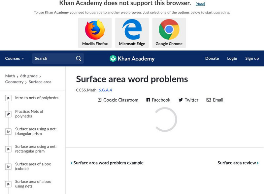Close the unsupported browser banner
This screenshot has height=194, width=264.
[200, 4]
